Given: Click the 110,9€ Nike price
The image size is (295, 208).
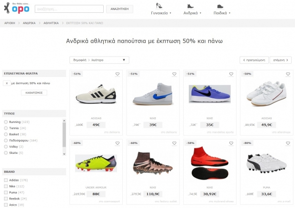Looking at the screenshot, I should coord(153,194).
